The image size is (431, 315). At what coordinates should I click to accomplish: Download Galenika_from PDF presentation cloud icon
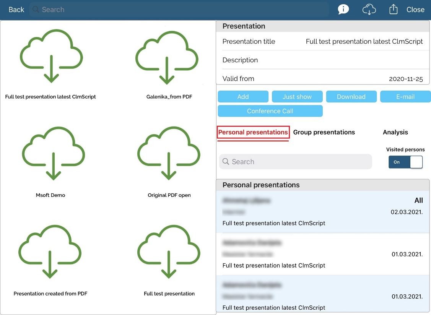(167, 57)
